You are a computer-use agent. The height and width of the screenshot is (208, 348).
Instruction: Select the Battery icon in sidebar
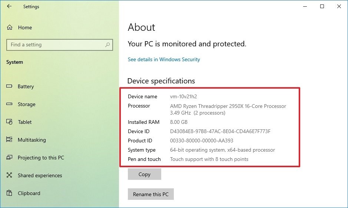click(x=10, y=86)
